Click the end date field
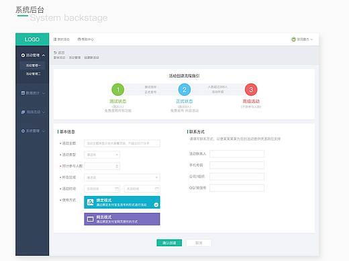Image resolution: width=349 pixels, height=261 pixels. (x=142, y=189)
